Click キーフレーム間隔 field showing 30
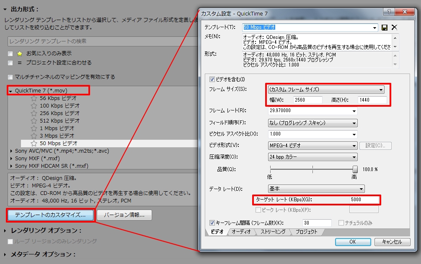The width and height of the screenshot is (421, 264). [317, 223]
